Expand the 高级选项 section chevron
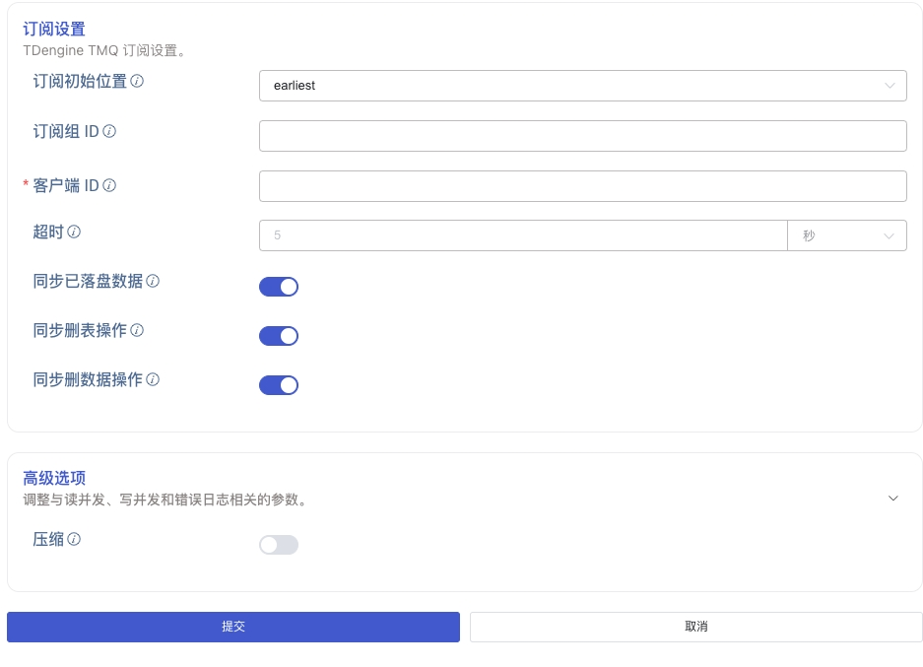Image resolution: width=923 pixels, height=667 pixels. pos(893,498)
